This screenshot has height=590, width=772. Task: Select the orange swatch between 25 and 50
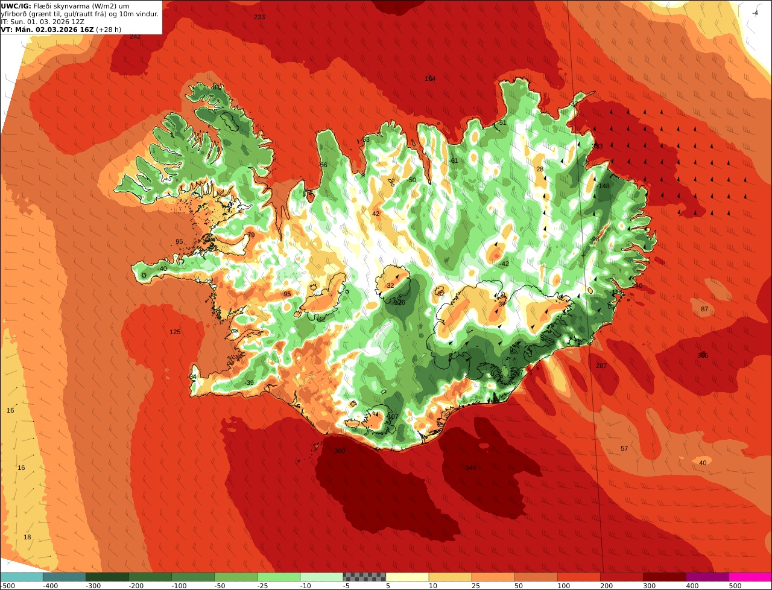492,576
